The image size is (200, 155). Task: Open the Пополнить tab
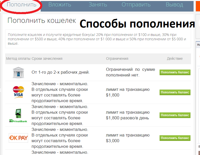22,5
